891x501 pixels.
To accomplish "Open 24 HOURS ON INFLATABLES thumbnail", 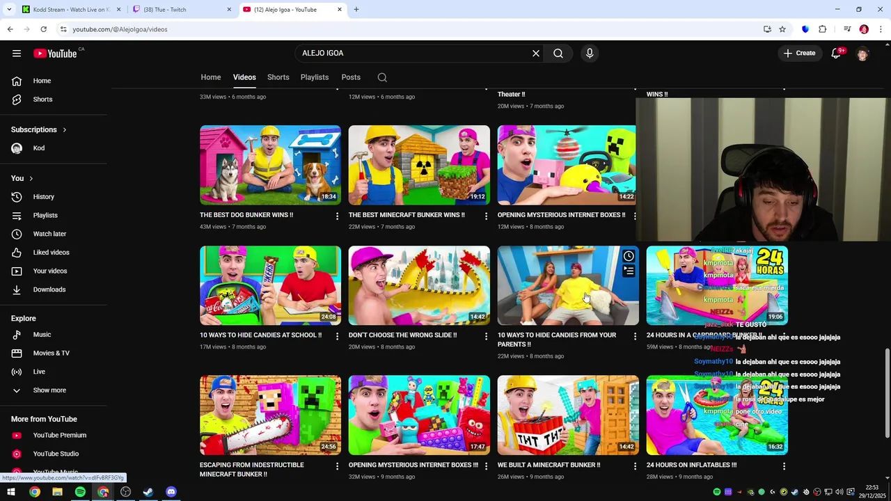I will [717, 415].
